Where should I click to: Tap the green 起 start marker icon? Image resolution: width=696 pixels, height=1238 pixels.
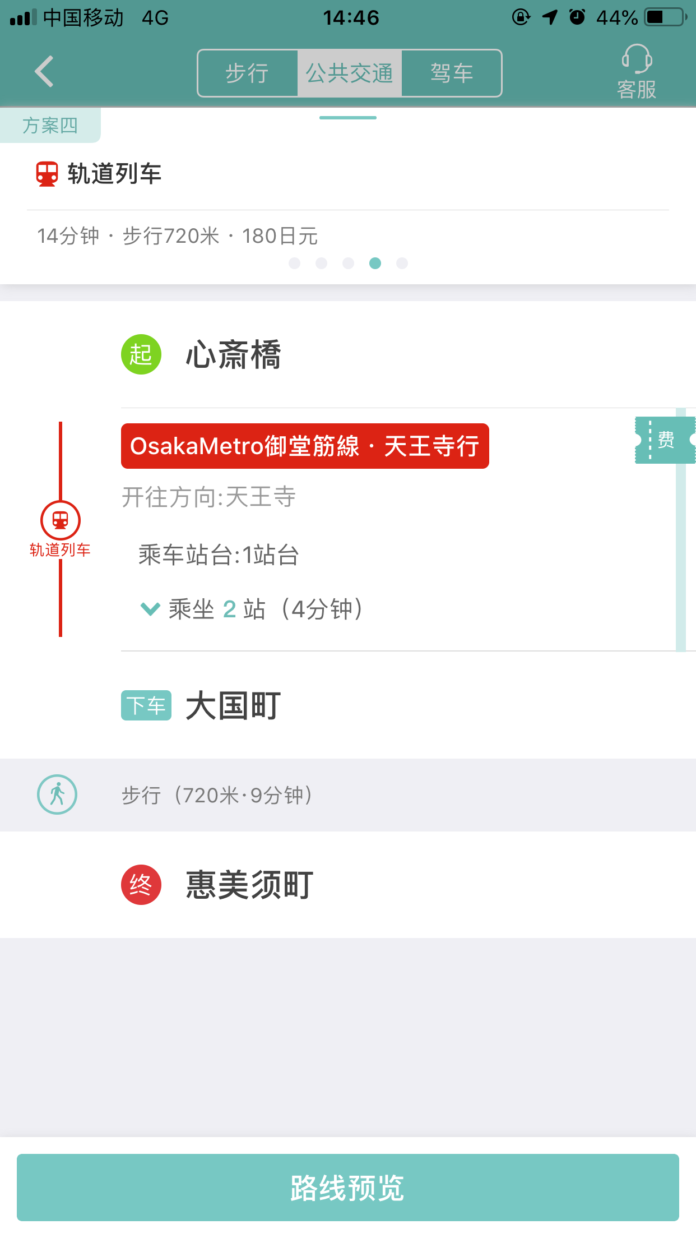click(x=141, y=354)
